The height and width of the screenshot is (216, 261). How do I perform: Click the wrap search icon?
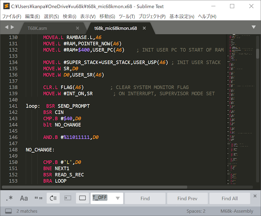point(53,198)
